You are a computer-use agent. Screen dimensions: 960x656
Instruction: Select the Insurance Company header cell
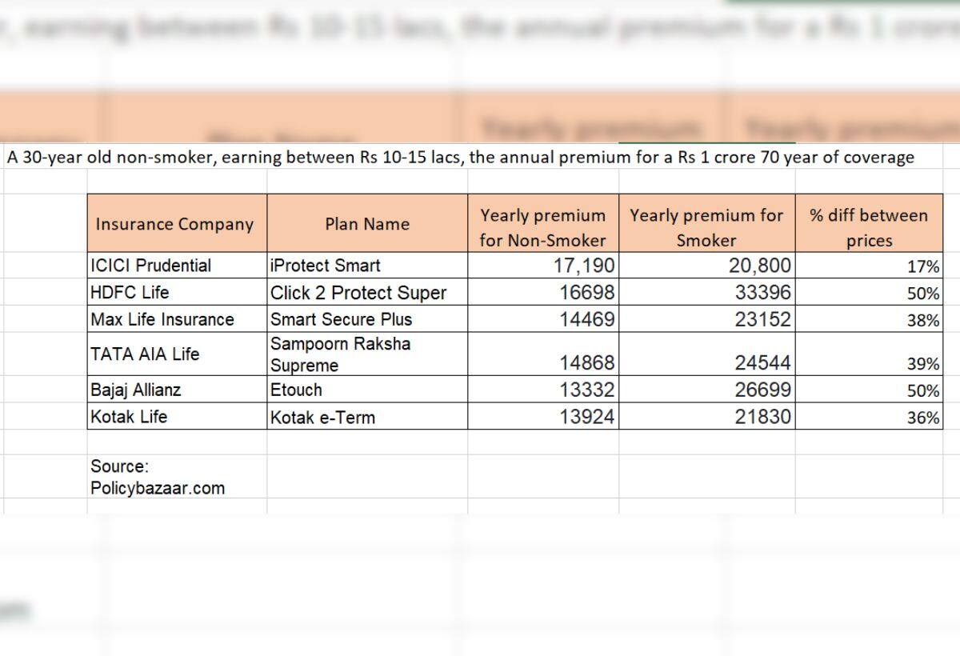[x=177, y=224]
